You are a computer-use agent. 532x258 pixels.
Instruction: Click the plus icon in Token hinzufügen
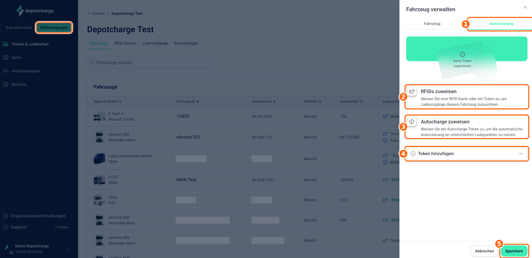[413, 154]
